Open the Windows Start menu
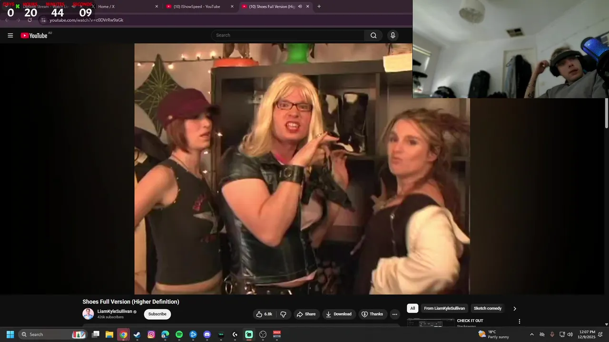The width and height of the screenshot is (609, 342). click(10, 334)
